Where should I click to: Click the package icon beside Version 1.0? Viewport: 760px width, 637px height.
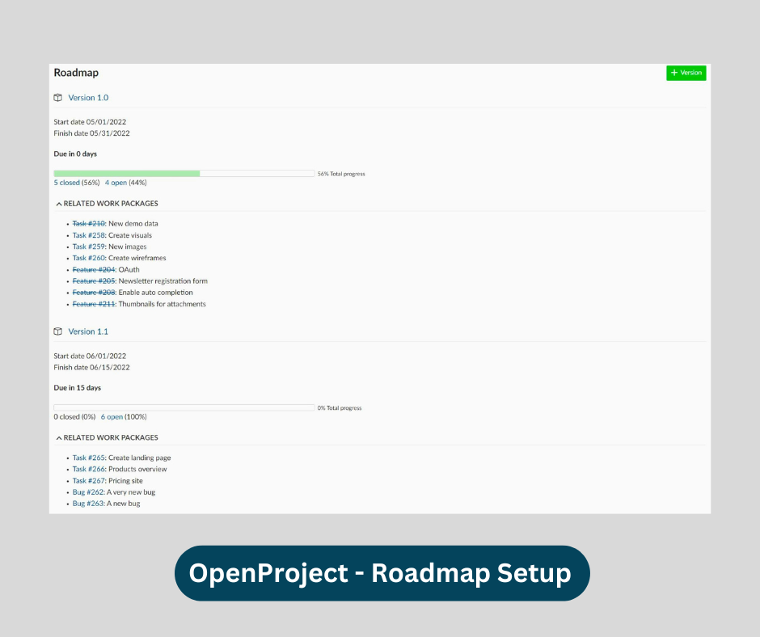click(x=57, y=97)
